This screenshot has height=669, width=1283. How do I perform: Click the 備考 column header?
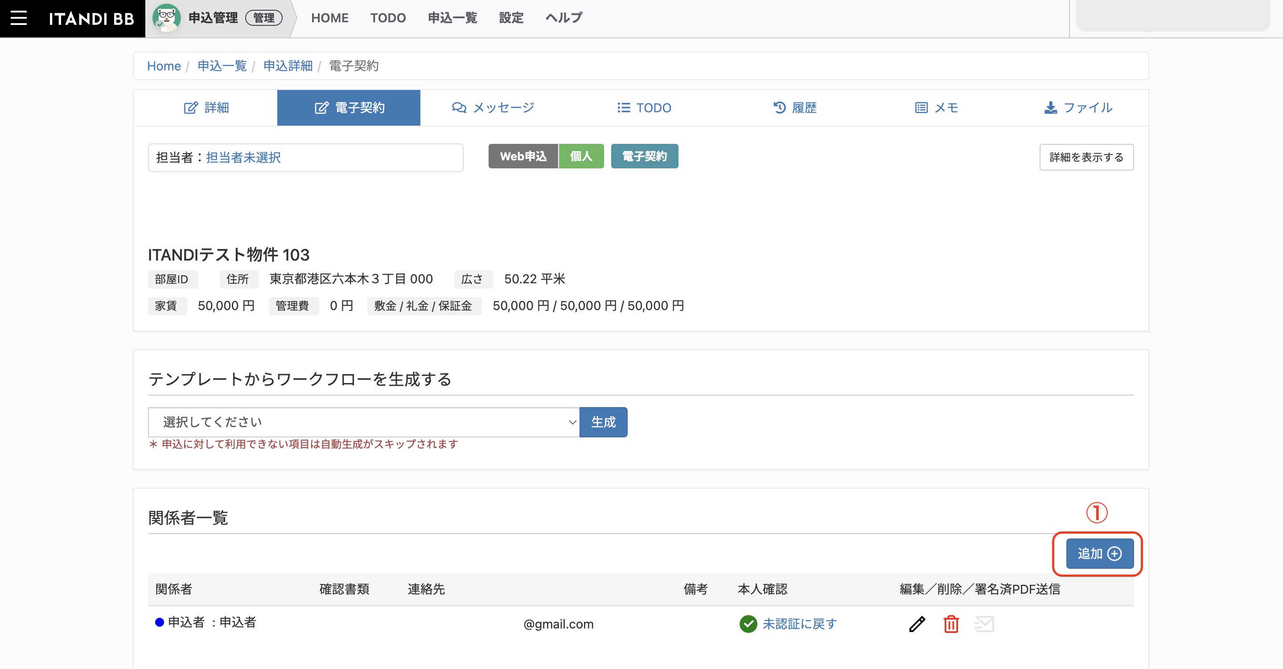[x=695, y=589]
